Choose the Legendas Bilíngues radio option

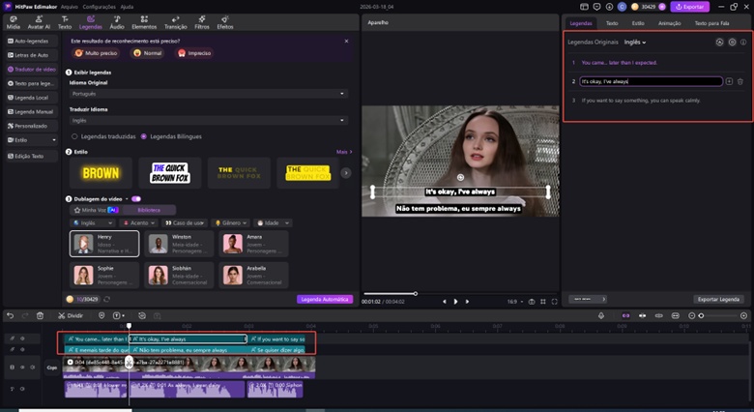pos(144,136)
